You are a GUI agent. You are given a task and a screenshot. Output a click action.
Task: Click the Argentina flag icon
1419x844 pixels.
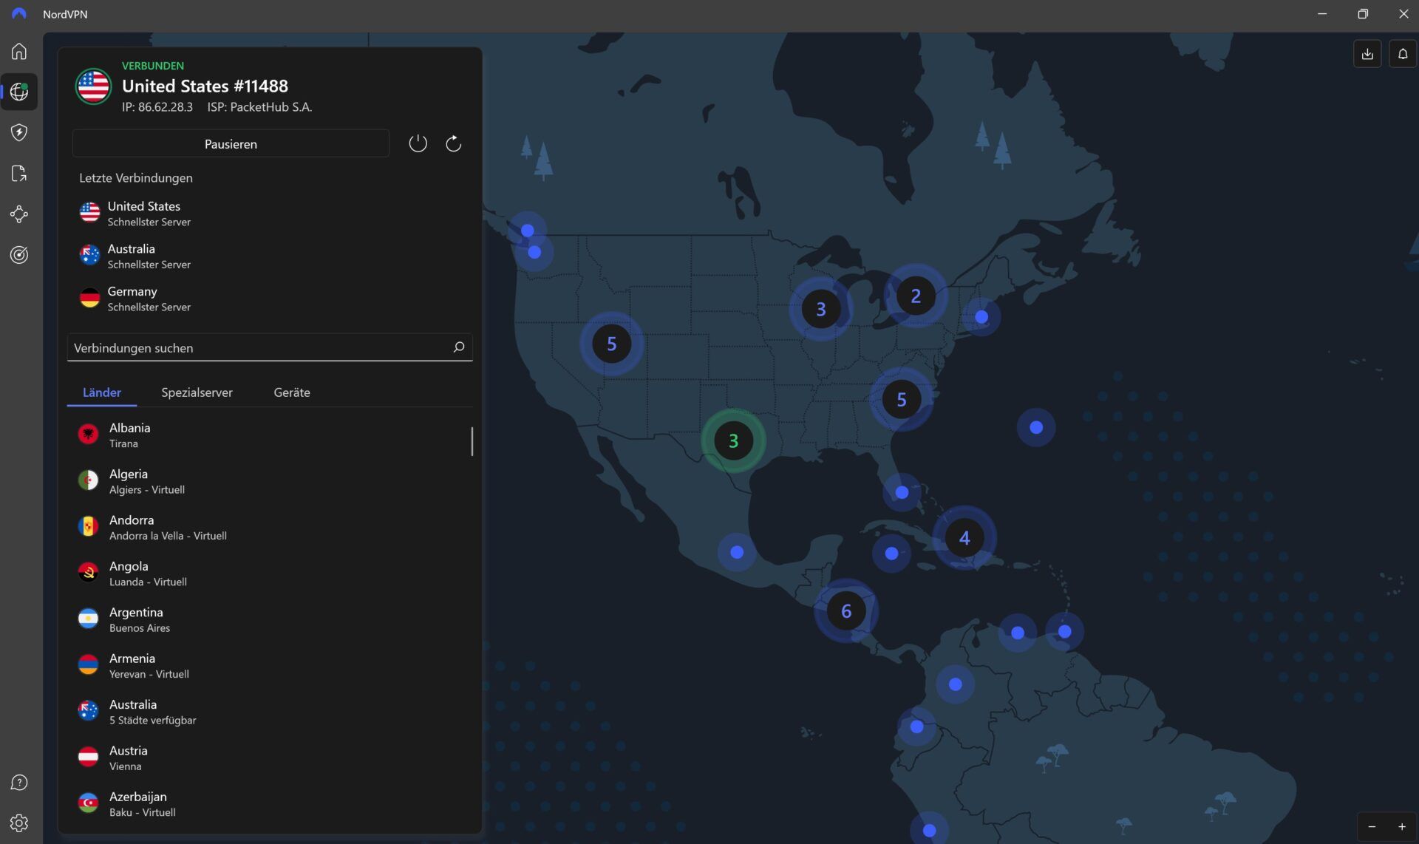(x=88, y=619)
